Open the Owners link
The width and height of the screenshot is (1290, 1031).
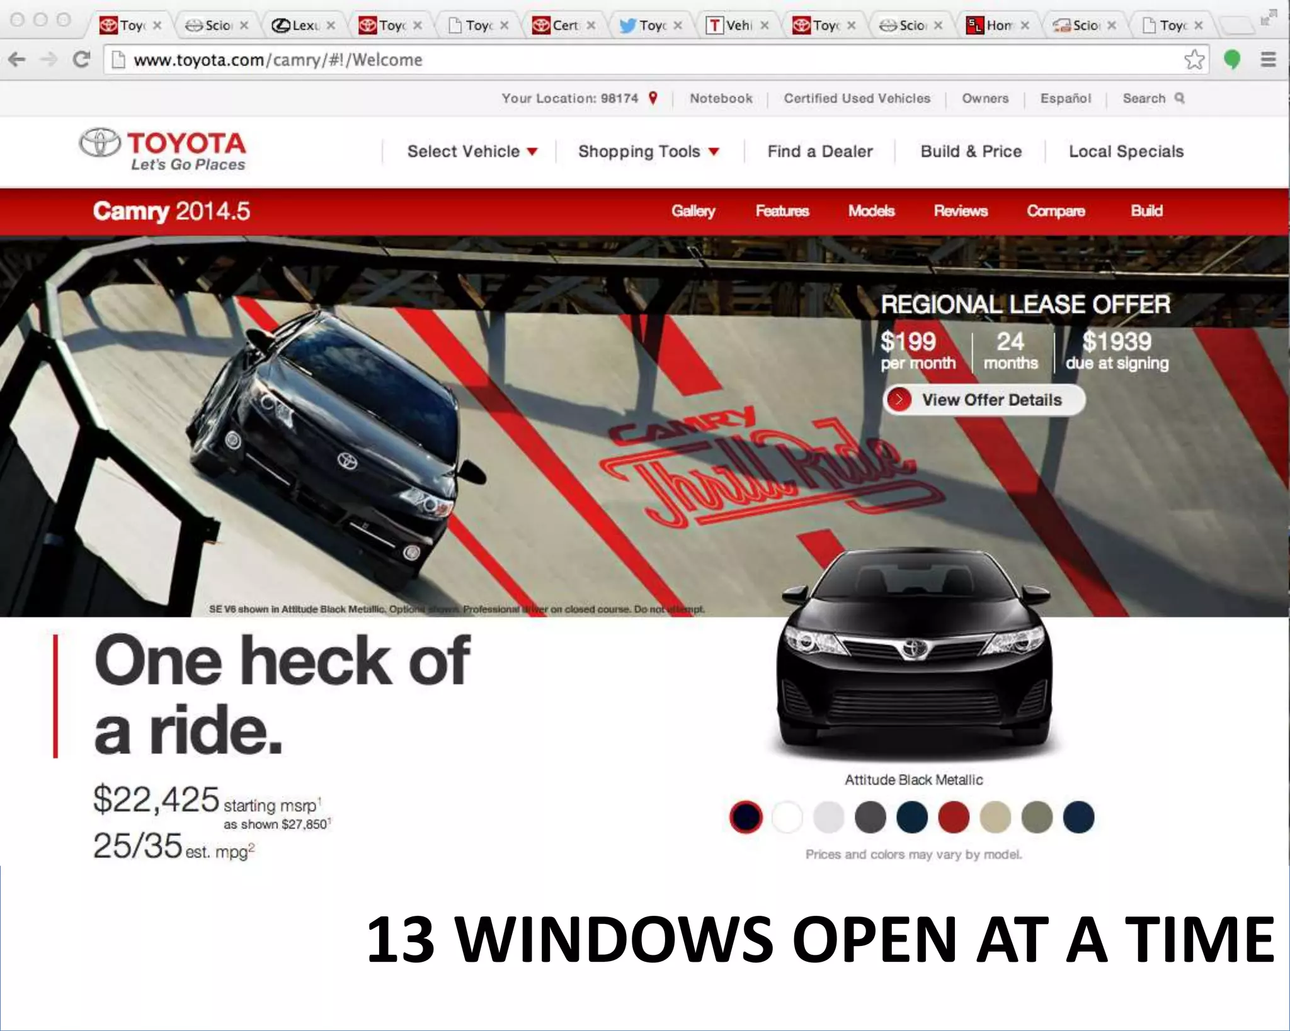click(x=985, y=98)
